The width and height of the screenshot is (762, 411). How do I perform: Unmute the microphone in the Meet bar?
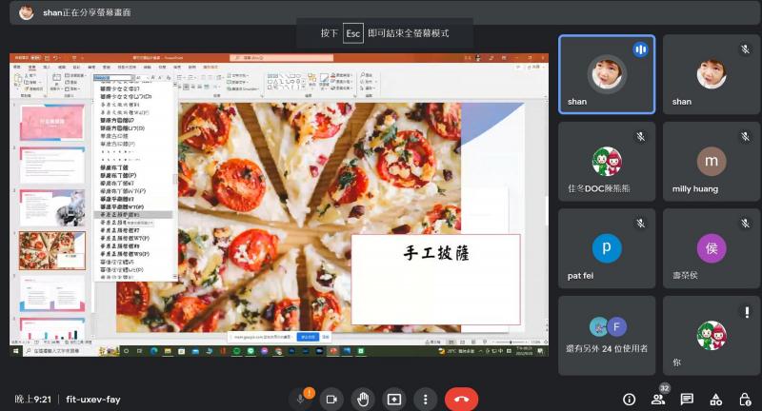pos(301,399)
